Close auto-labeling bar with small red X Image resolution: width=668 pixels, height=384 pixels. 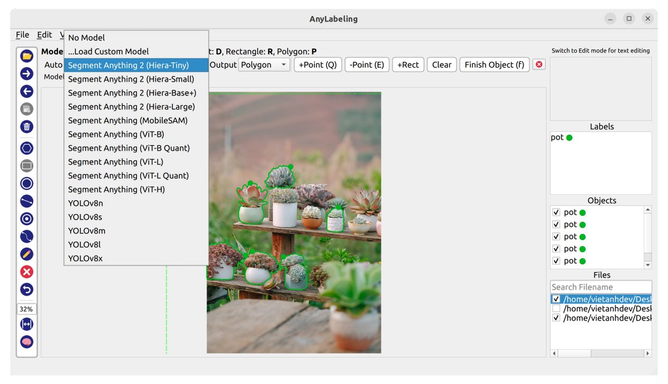539,65
